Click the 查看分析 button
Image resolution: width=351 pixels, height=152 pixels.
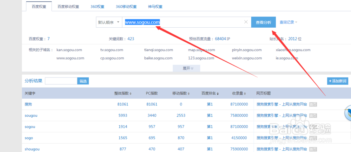tap(264, 22)
